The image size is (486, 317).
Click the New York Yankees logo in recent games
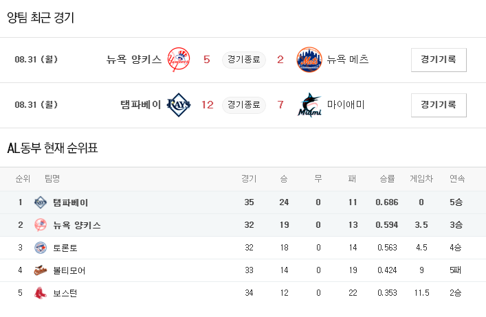179,60
